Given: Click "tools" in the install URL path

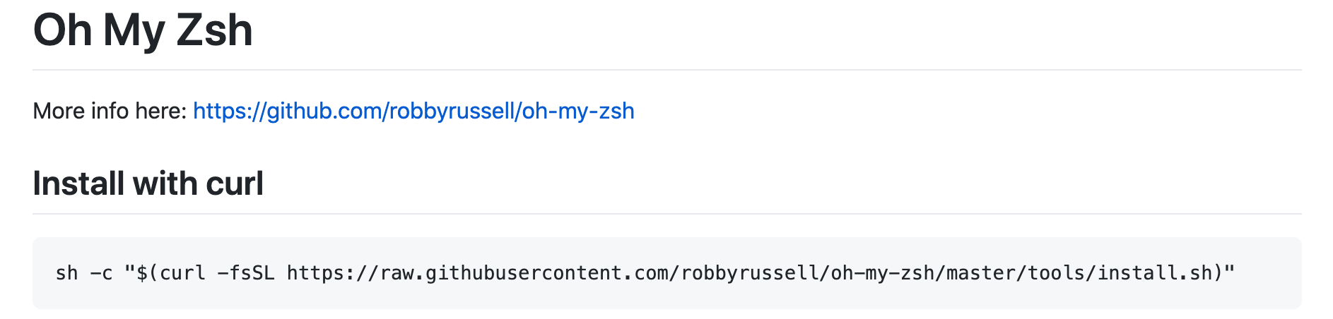Looking at the screenshot, I should (1057, 273).
